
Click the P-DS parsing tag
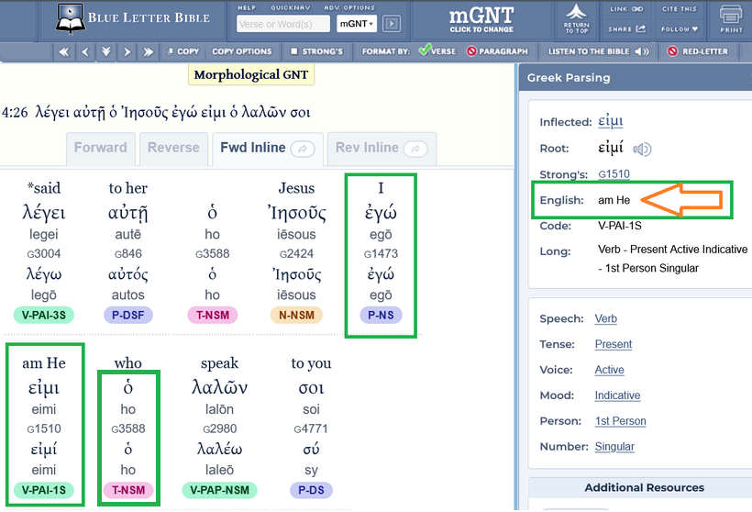coord(311,490)
